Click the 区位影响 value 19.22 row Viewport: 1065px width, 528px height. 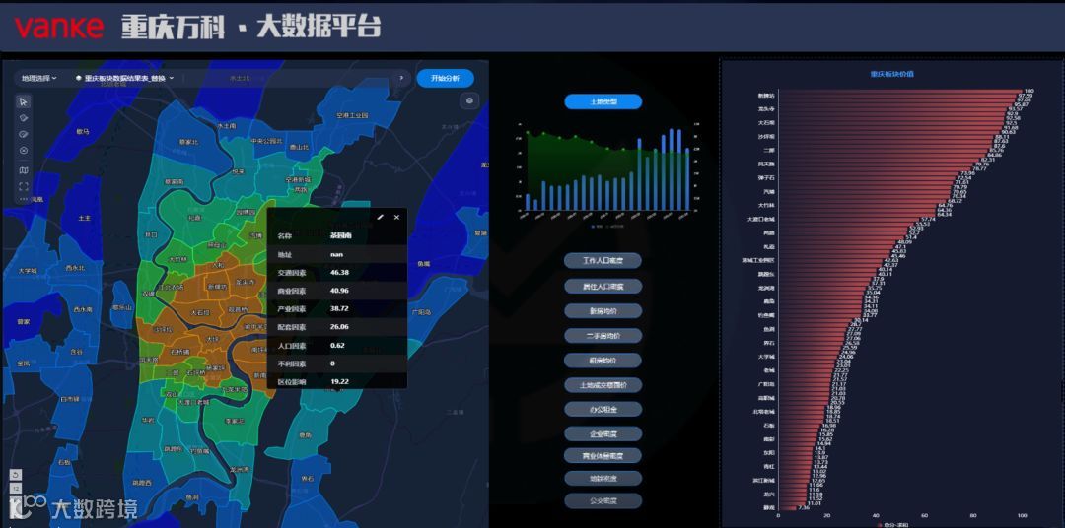(337, 382)
